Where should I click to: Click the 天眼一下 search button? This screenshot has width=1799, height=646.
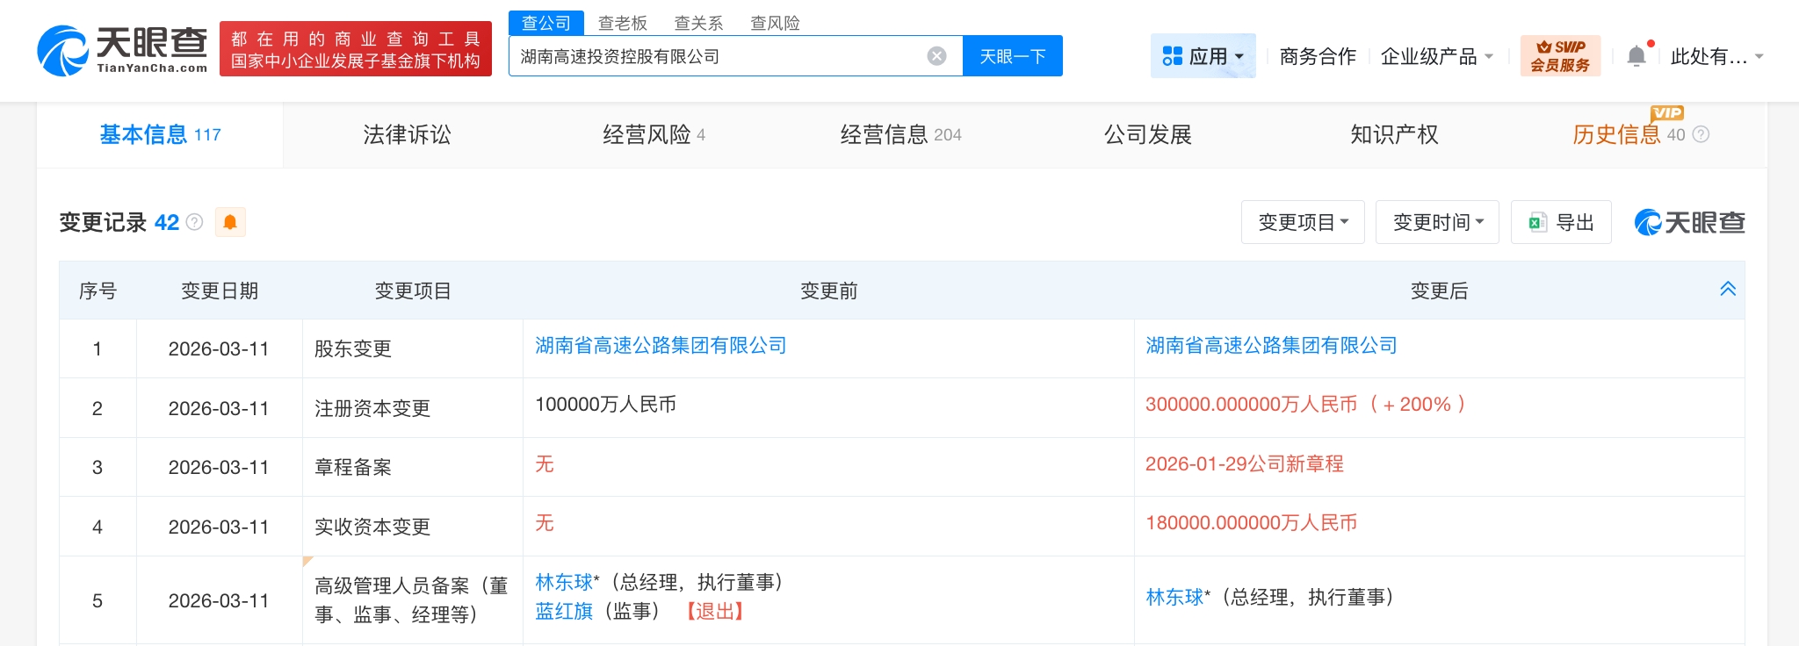point(1012,56)
